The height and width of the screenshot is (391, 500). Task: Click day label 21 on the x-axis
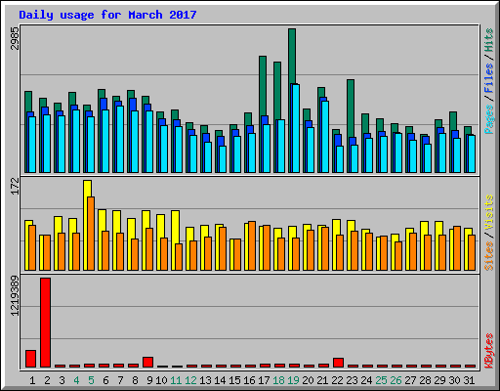pyautogui.click(x=322, y=380)
